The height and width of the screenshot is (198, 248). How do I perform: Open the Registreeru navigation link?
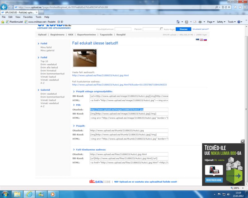click(x=57, y=35)
